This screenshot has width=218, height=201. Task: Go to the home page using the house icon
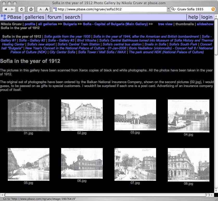coord(31,9)
